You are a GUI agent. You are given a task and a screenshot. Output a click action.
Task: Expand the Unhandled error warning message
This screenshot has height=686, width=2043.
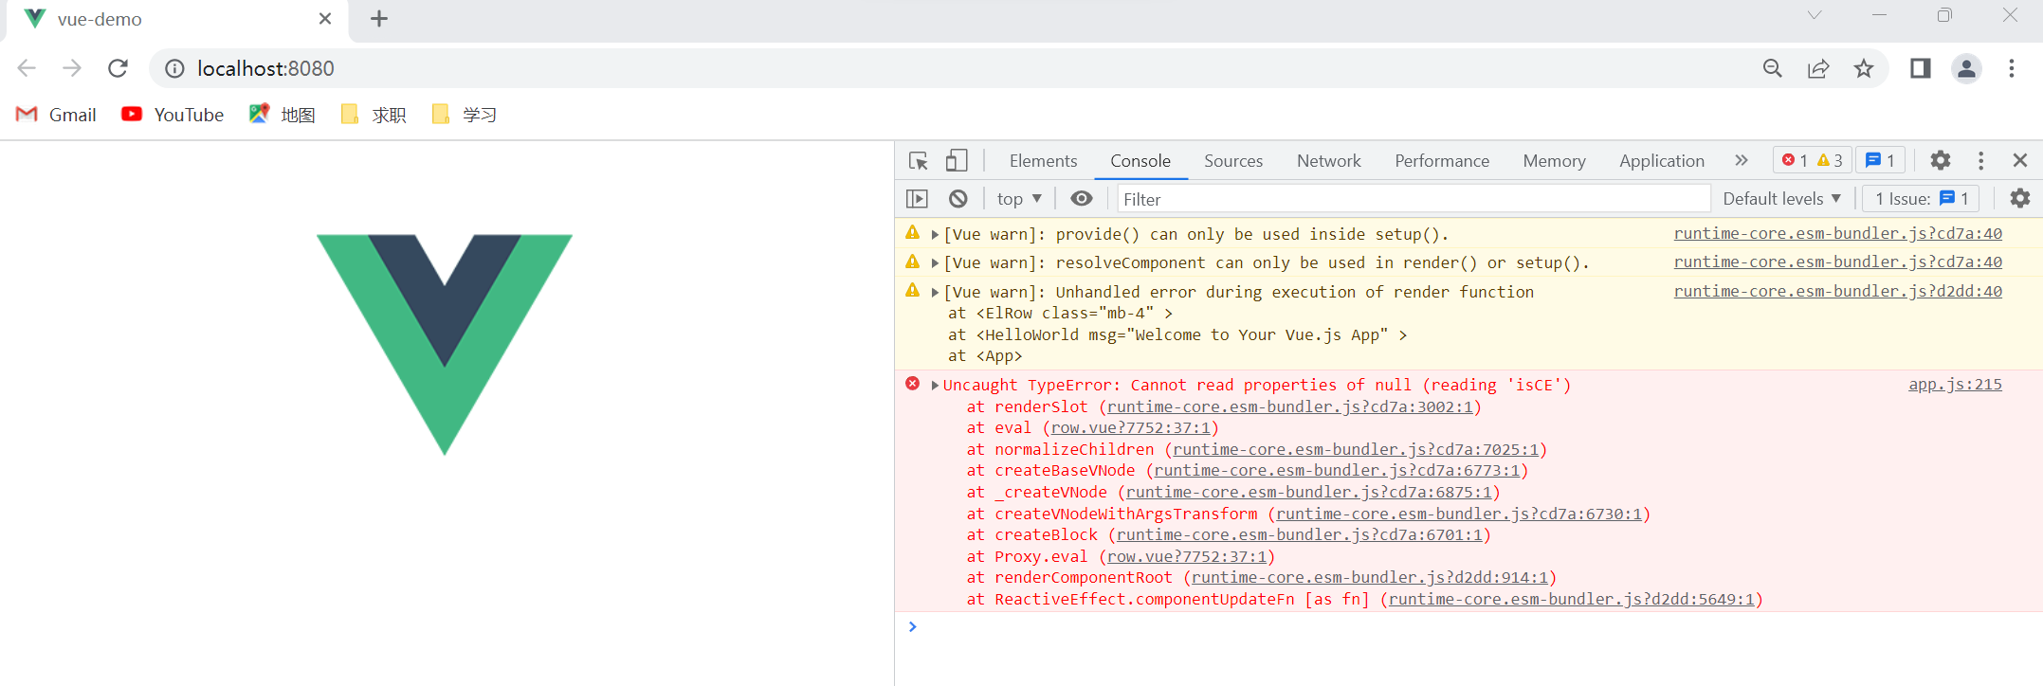point(935,292)
